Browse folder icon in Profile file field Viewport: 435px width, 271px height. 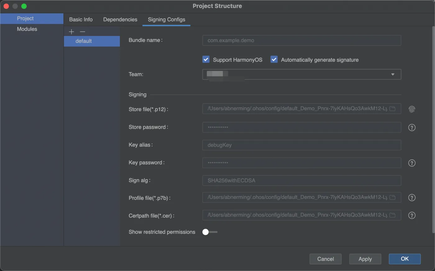click(392, 197)
